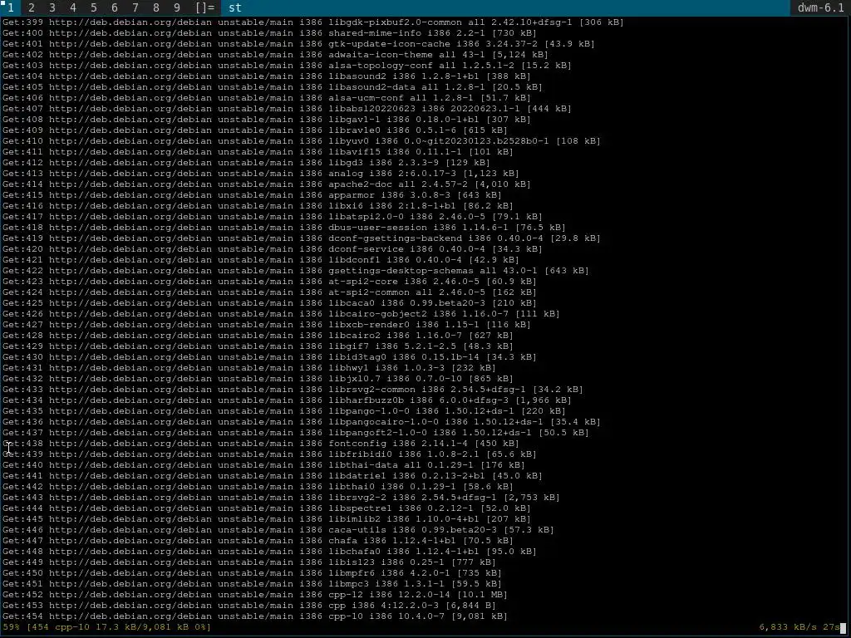Switch to dwm tag 1
This screenshot has height=638, width=851.
(x=10, y=7)
